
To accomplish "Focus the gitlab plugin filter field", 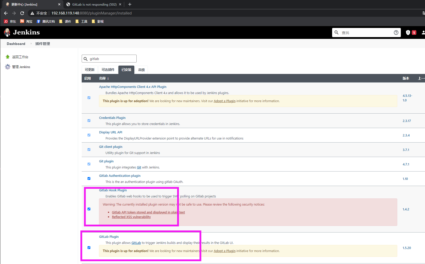I will (109, 59).
